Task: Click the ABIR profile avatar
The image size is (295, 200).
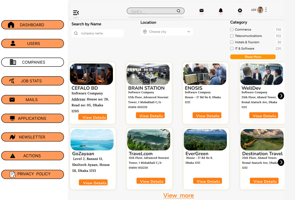Action: click(x=260, y=10)
